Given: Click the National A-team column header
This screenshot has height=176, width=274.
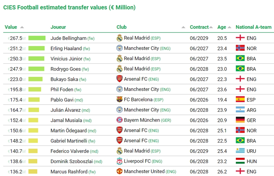Looking at the screenshot, I should (254, 27).
